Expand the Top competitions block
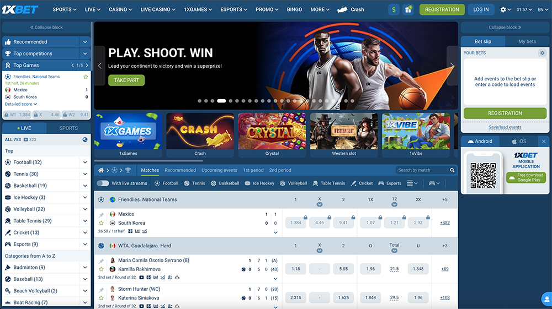 pyautogui.click(x=85, y=53)
